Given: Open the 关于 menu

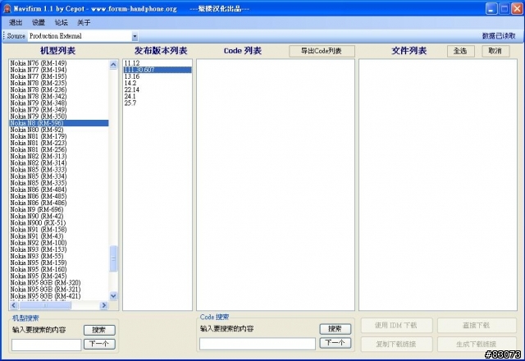Looking at the screenshot, I should (x=84, y=22).
